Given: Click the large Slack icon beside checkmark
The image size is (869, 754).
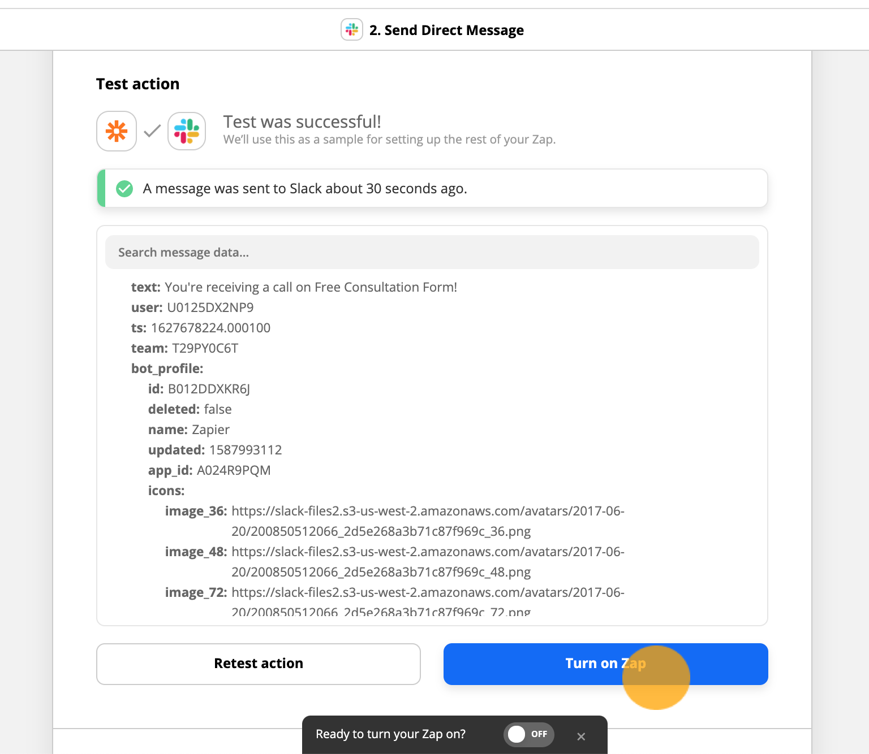Looking at the screenshot, I should pos(187,131).
